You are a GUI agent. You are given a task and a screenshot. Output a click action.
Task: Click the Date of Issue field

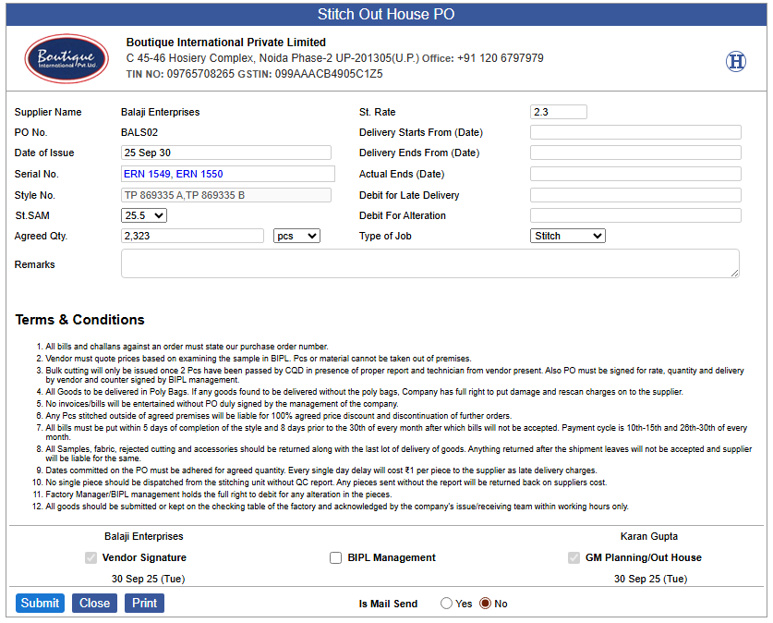tap(226, 153)
